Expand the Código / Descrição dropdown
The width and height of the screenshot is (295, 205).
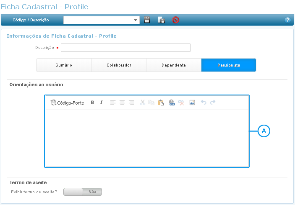pos(136,20)
